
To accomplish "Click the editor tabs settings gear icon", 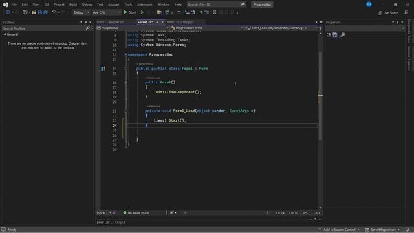I will [321, 22].
